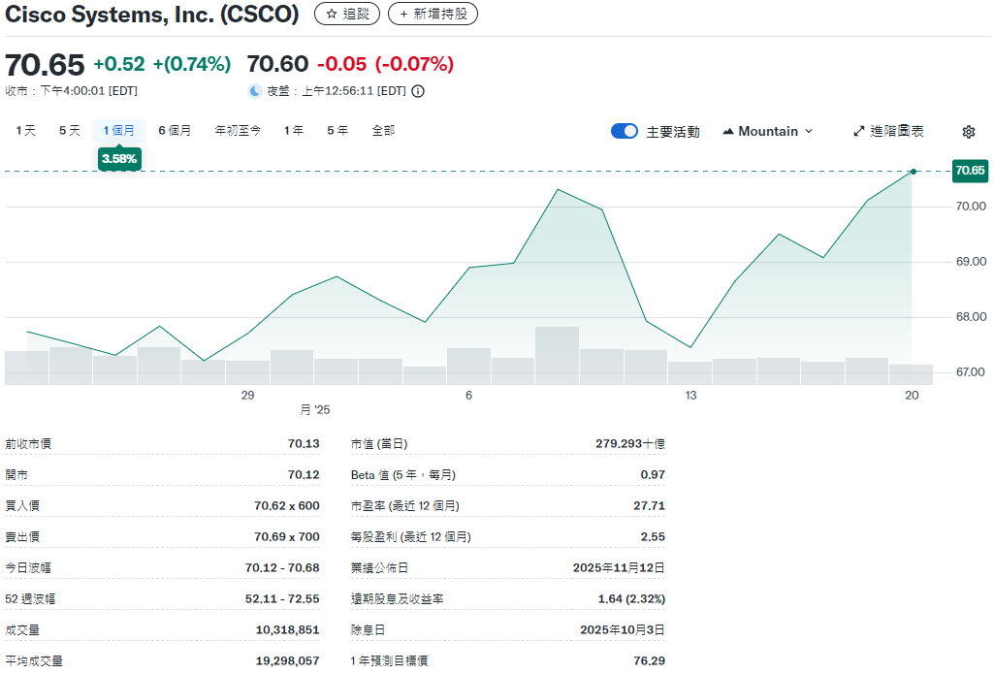Click the 1個月 selected range tab
The width and height of the screenshot is (994, 674).
(x=119, y=130)
